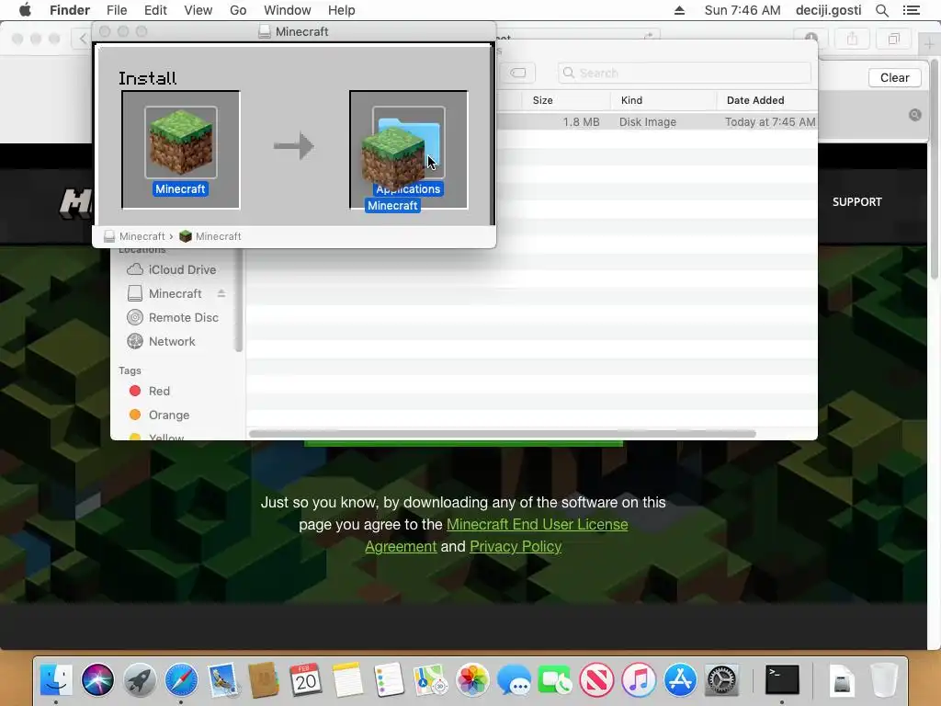This screenshot has width=941, height=706.
Task: Select Remote Disc in Finder sidebar
Action: (173, 317)
